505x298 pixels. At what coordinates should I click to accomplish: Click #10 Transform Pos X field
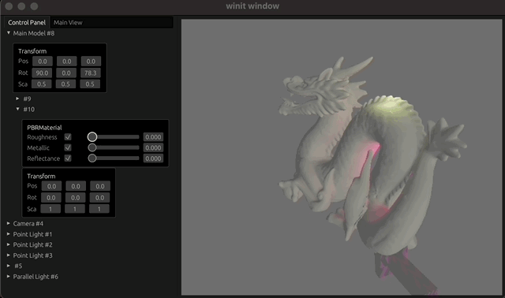51,186
